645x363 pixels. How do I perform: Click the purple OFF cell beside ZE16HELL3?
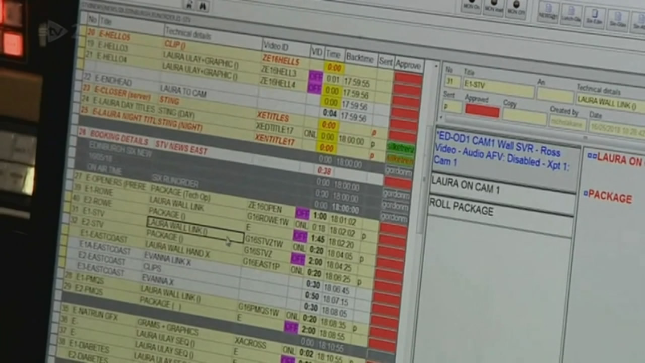[x=316, y=76]
